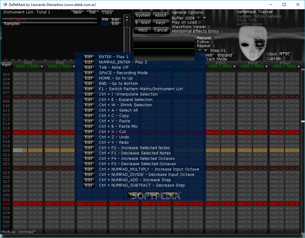
Task: Decrease buffer size with minus button
Action: [x=199, y=18]
